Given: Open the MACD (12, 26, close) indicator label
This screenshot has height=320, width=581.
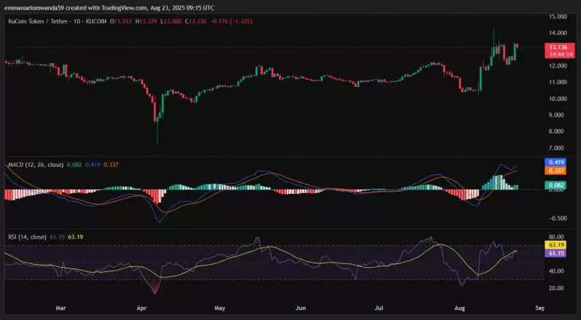Looking at the screenshot, I should tap(36, 165).
